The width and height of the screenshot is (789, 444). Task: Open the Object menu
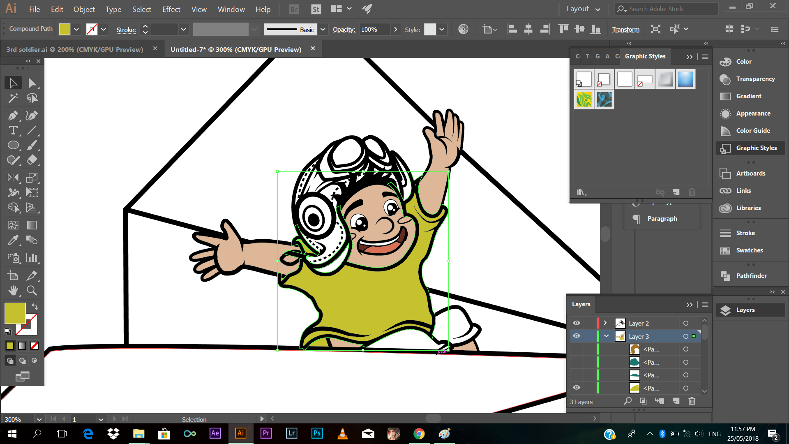pos(84,9)
